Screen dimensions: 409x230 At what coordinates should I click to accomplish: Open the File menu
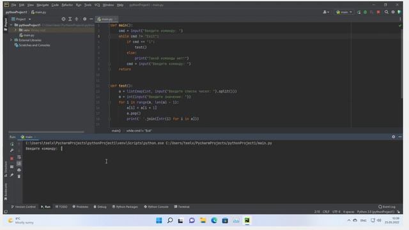click(x=13, y=5)
